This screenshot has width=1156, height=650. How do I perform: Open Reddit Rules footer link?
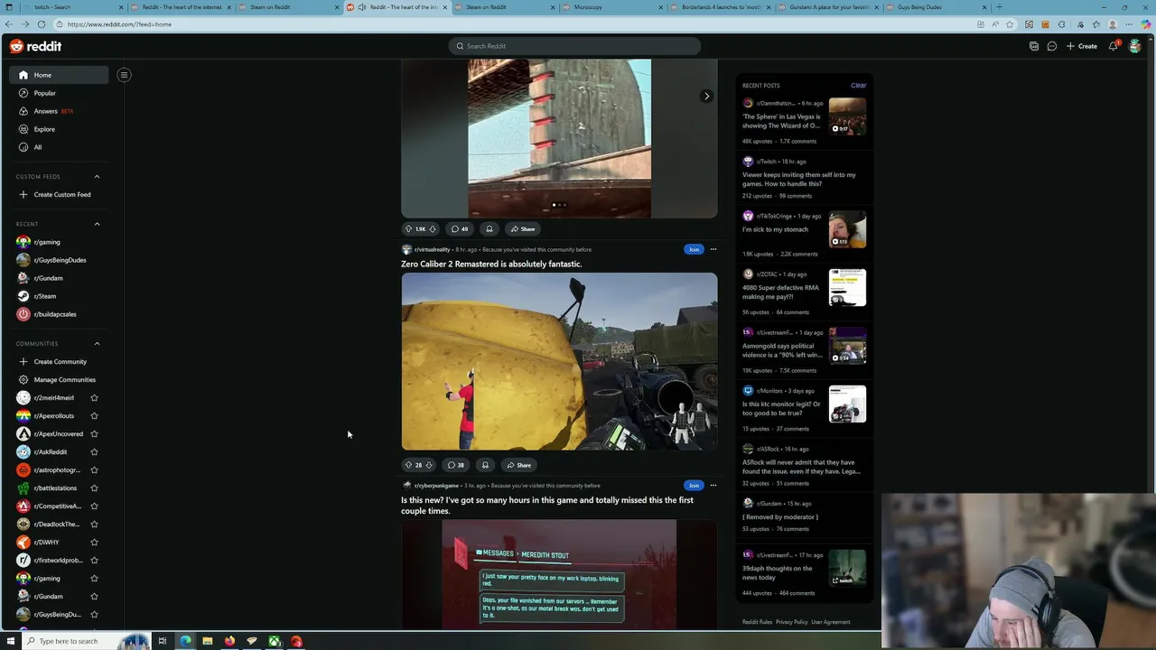(757, 622)
